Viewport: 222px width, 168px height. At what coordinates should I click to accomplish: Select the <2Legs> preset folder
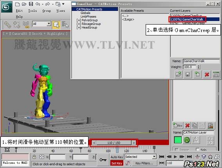click(x=128, y=19)
